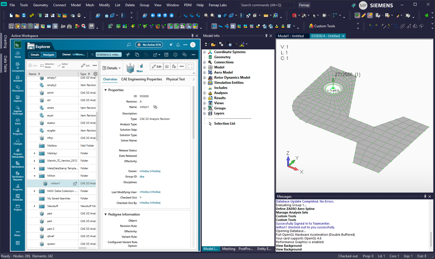
Task: Toggle the Model Info pane button in the second toolbar
Action: 11,26
